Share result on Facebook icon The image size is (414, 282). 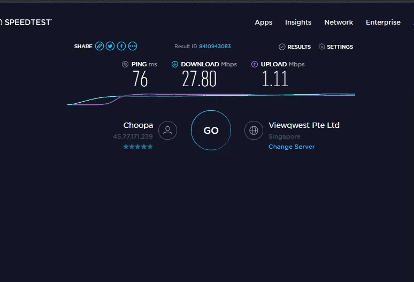click(x=121, y=46)
